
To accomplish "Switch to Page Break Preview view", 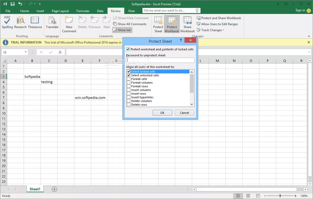I will pyautogui.click(x=258, y=196).
